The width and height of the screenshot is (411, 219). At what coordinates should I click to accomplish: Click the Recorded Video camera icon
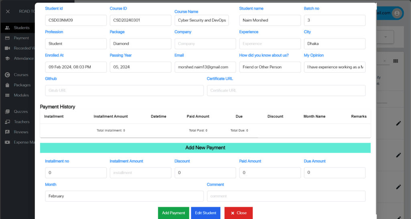coord(7,48)
